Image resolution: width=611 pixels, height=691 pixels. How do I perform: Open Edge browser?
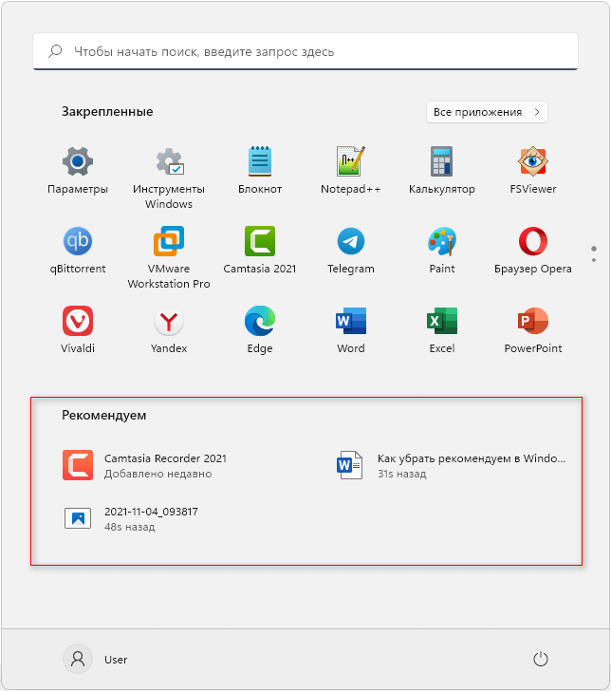tap(260, 330)
